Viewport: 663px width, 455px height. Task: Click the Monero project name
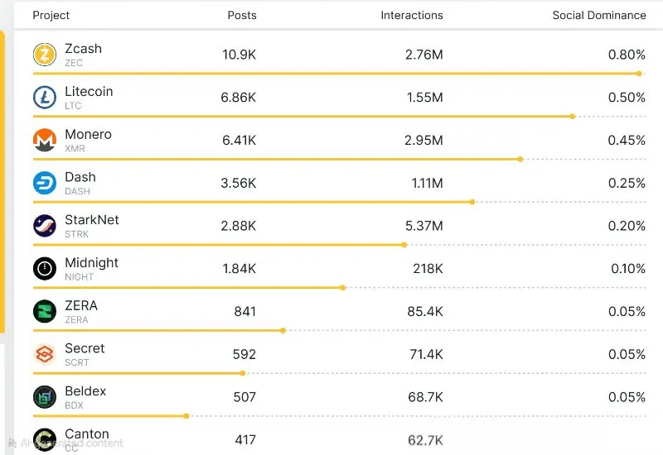click(88, 135)
